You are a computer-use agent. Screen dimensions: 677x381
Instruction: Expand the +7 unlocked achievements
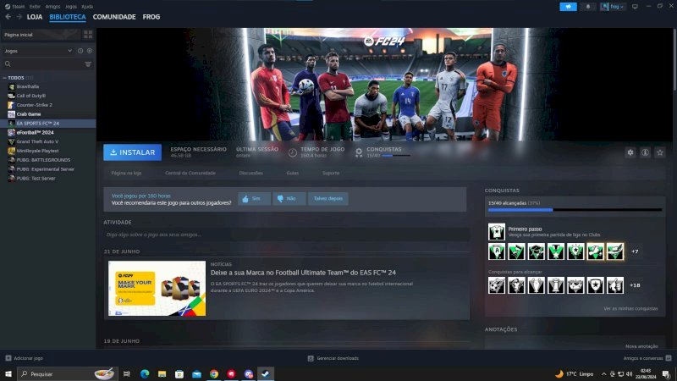(x=635, y=251)
